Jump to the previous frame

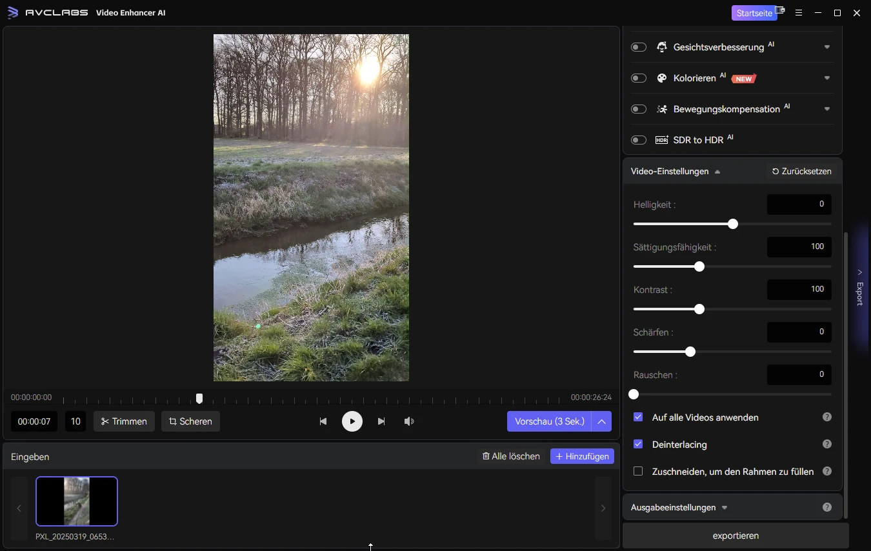point(323,421)
